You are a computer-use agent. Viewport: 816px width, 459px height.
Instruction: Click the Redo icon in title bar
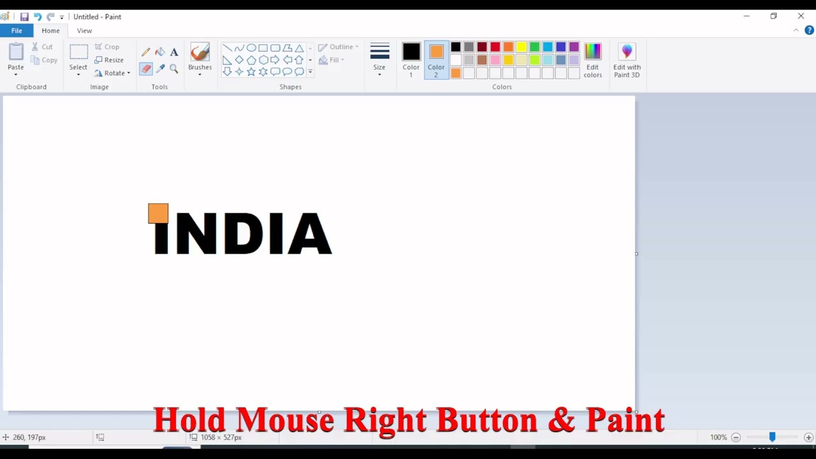tap(50, 17)
